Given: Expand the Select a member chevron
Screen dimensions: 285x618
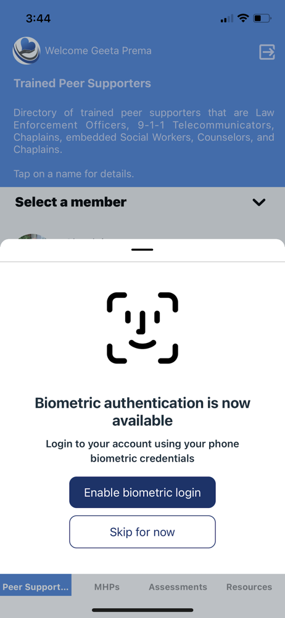Looking at the screenshot, I should pos(259,202).
